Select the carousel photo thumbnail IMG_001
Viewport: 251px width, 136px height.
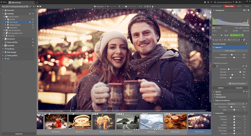80,122
